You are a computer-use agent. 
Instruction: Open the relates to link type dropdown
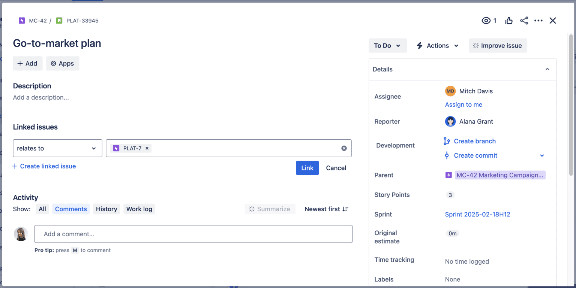57,148
